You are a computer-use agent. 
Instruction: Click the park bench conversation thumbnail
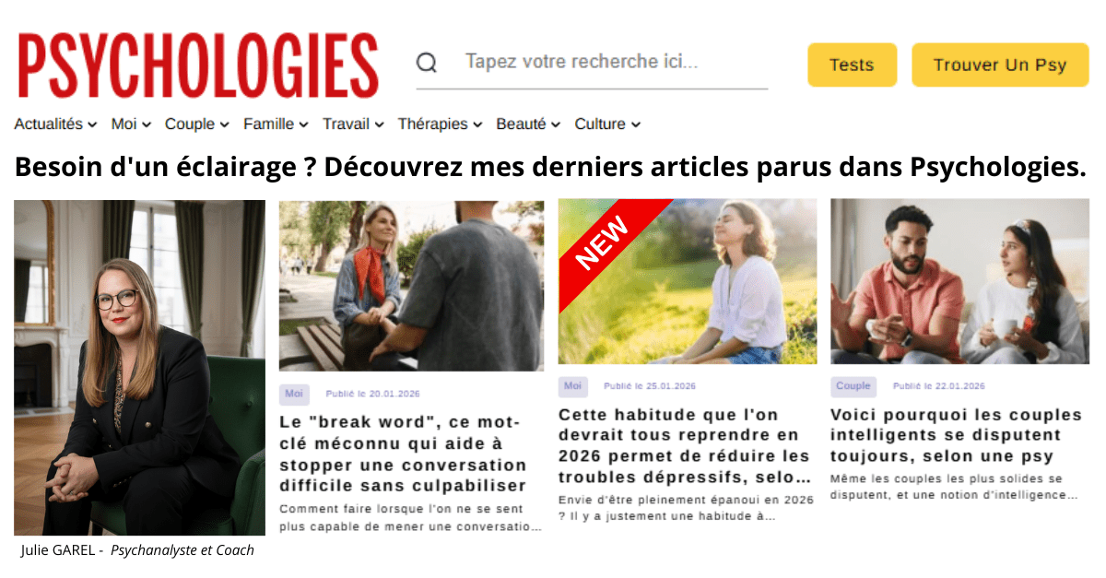coord(411,286)
